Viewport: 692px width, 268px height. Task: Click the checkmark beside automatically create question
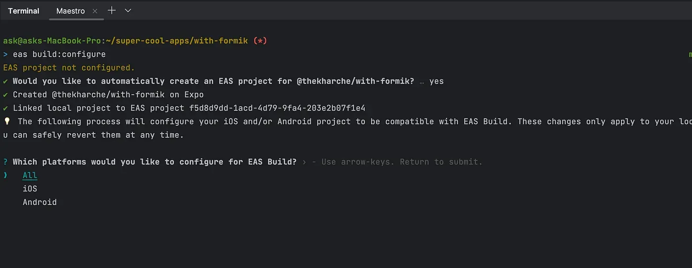pyautogui.click(x=5, y=81)
